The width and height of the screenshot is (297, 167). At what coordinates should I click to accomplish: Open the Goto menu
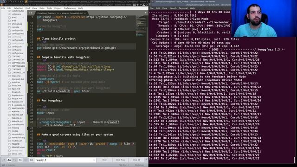(42, 8)
